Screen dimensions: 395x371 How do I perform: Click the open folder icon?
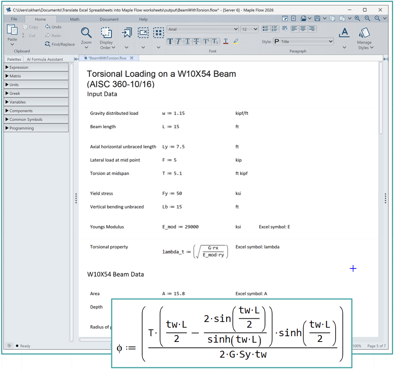[x=303, y=18]
